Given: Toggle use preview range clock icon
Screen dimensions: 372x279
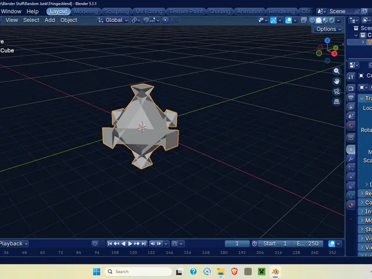Looking at the screenshot, I should pyautogui.click(x=255, y=244).
